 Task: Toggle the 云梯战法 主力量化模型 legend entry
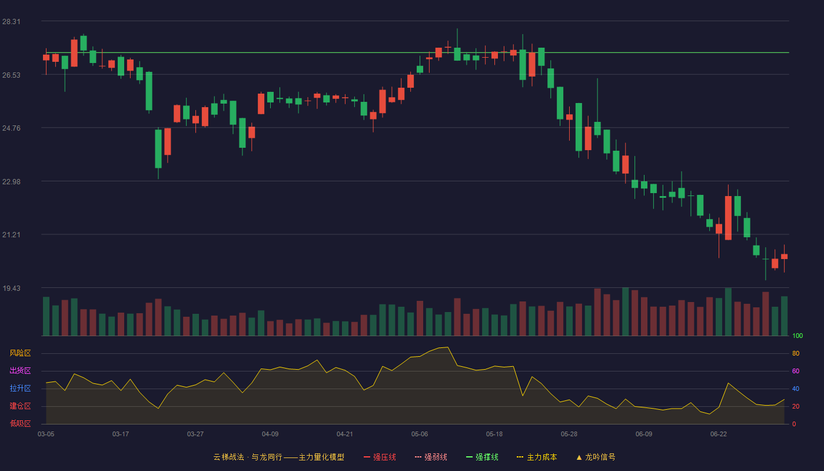(x=278, y=457)
